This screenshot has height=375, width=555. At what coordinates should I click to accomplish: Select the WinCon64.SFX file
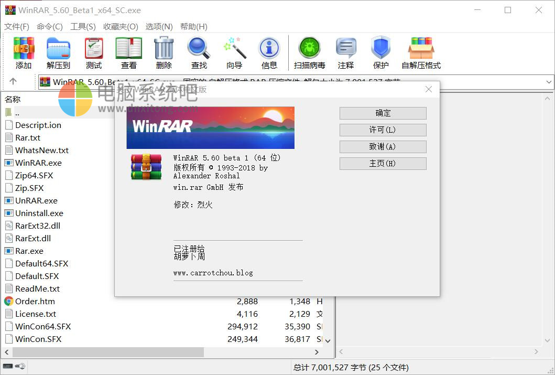coord(43,327)
